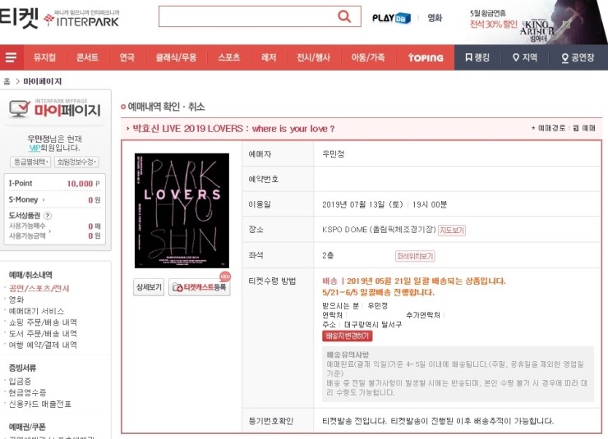Open 공연/스포츠/전시 in the sidebar
The width and height of the screenshot is (608, 439).
tap(39, 288)
